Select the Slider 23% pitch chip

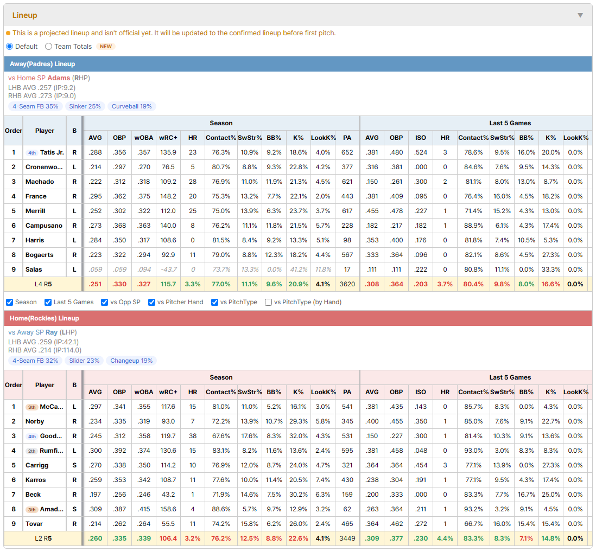tap(84, 361)
